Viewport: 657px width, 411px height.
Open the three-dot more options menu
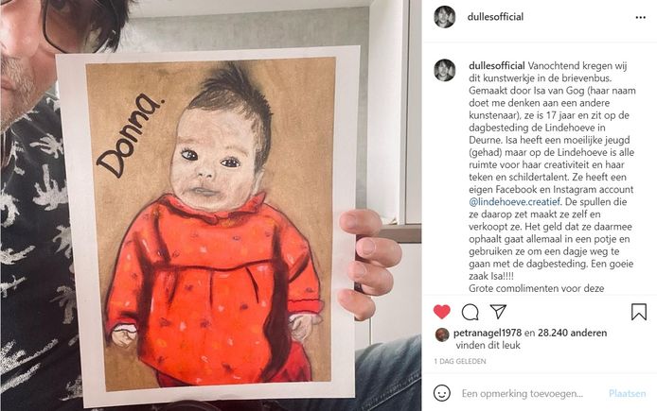click(x=640, y=18)
